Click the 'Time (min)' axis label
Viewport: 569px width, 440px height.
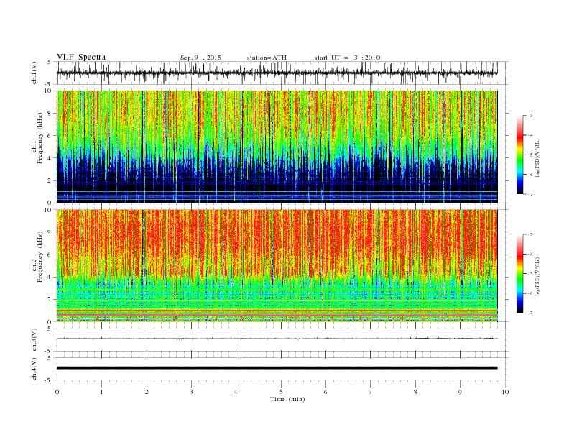click(287, 399)
